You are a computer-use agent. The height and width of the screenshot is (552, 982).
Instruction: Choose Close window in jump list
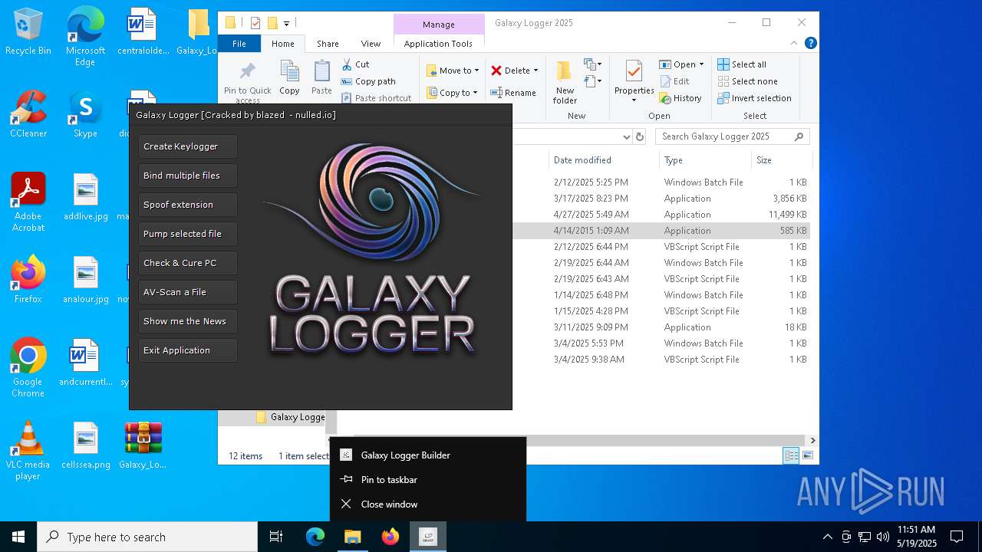[x=428, y=504]
